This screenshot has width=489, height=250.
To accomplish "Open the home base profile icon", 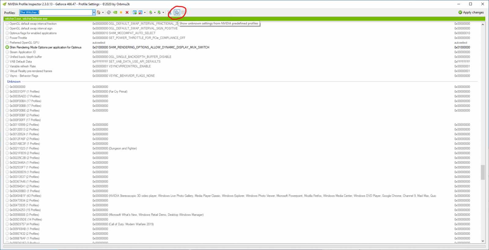I will click(x=98, y=13).
